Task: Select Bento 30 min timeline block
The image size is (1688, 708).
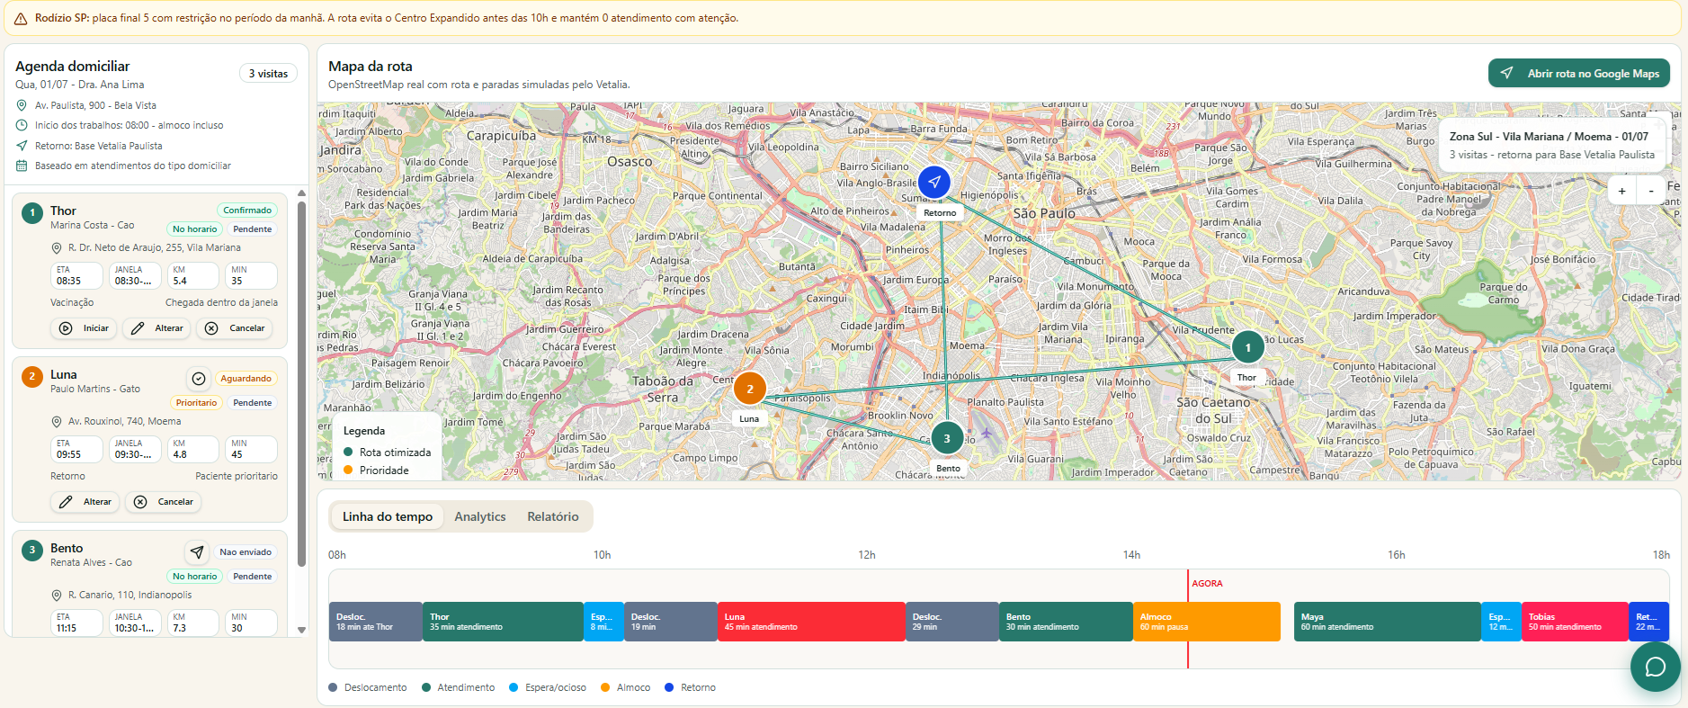Action: point(1066,622)
